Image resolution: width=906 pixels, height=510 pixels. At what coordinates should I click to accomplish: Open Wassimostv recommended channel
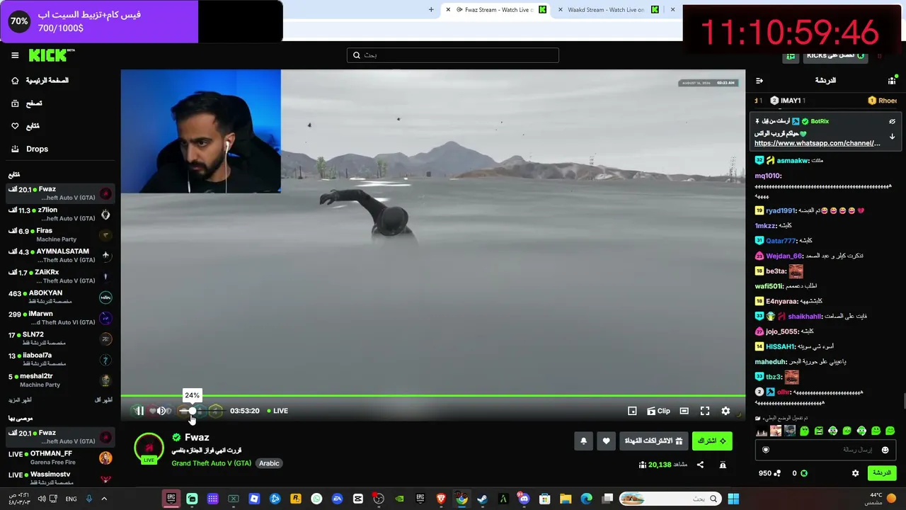point(60,478)
